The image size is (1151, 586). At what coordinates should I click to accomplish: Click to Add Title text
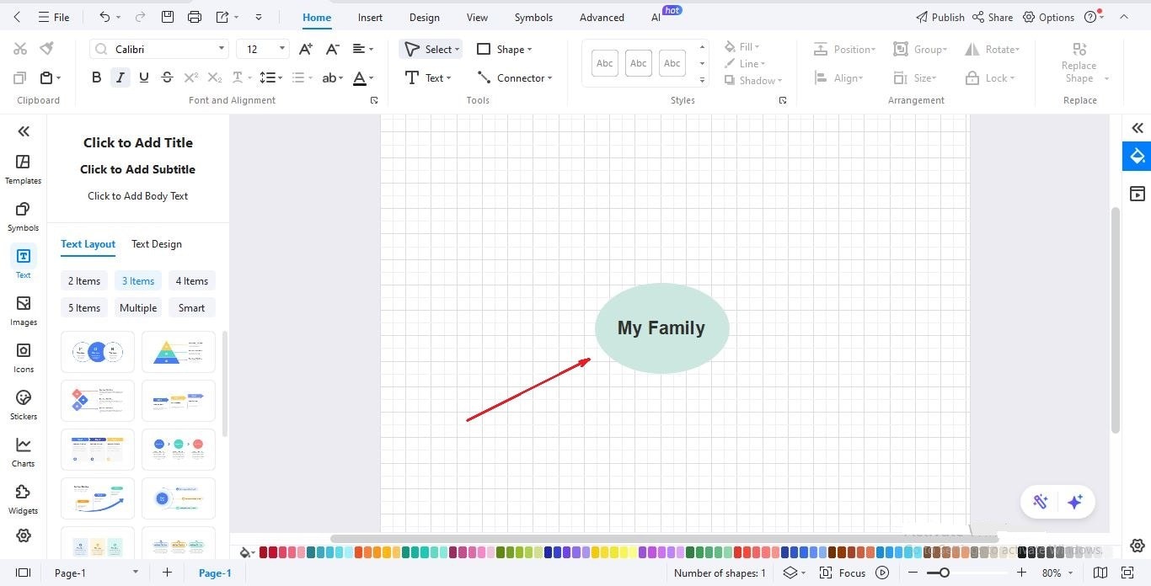[138, 143]
